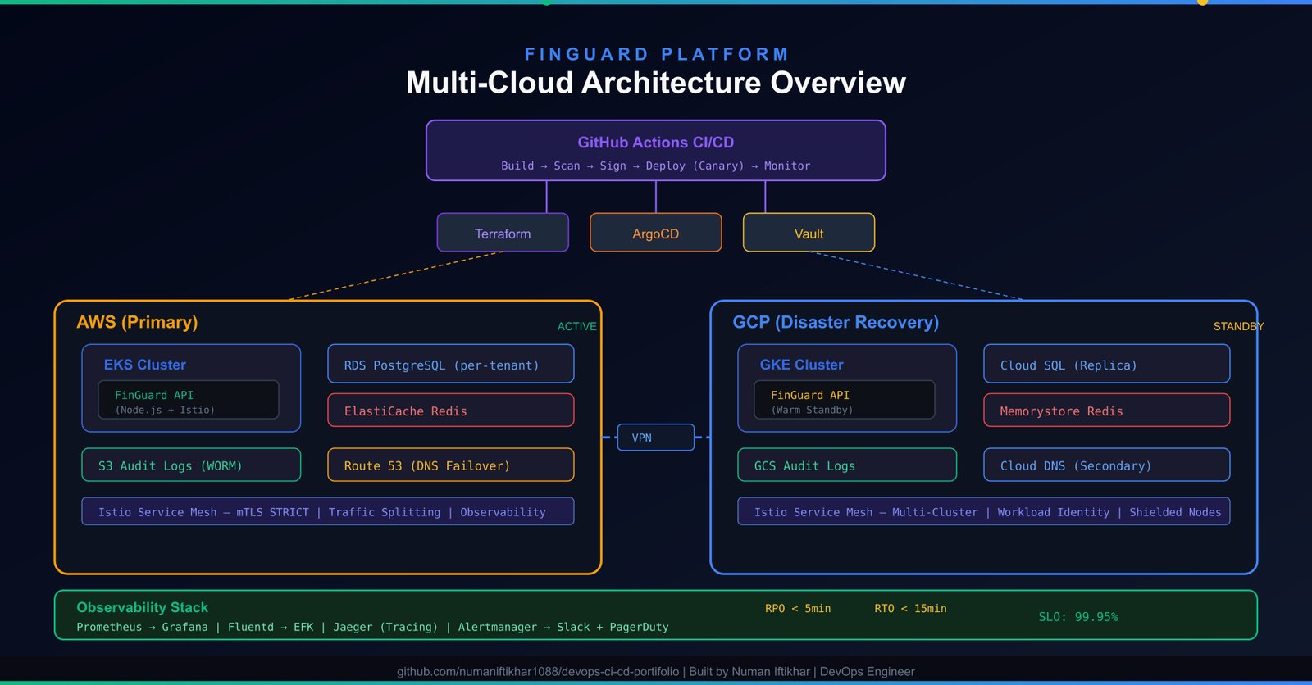This screenshot has height=685, width=1312.
Task: Select RDS PostgreSQL (per-tenant) box
Action: coord(451,364)
